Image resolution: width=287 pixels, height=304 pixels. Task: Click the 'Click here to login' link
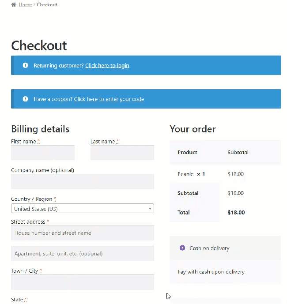tap(107, 65)
